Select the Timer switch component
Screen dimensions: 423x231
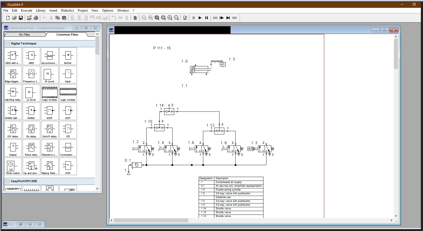click(13, 166)
